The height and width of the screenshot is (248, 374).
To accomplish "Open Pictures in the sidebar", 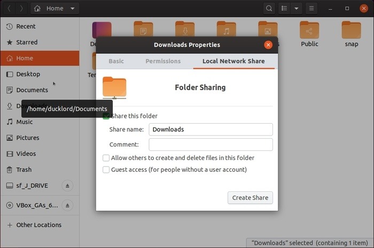I will pos(40,138).
